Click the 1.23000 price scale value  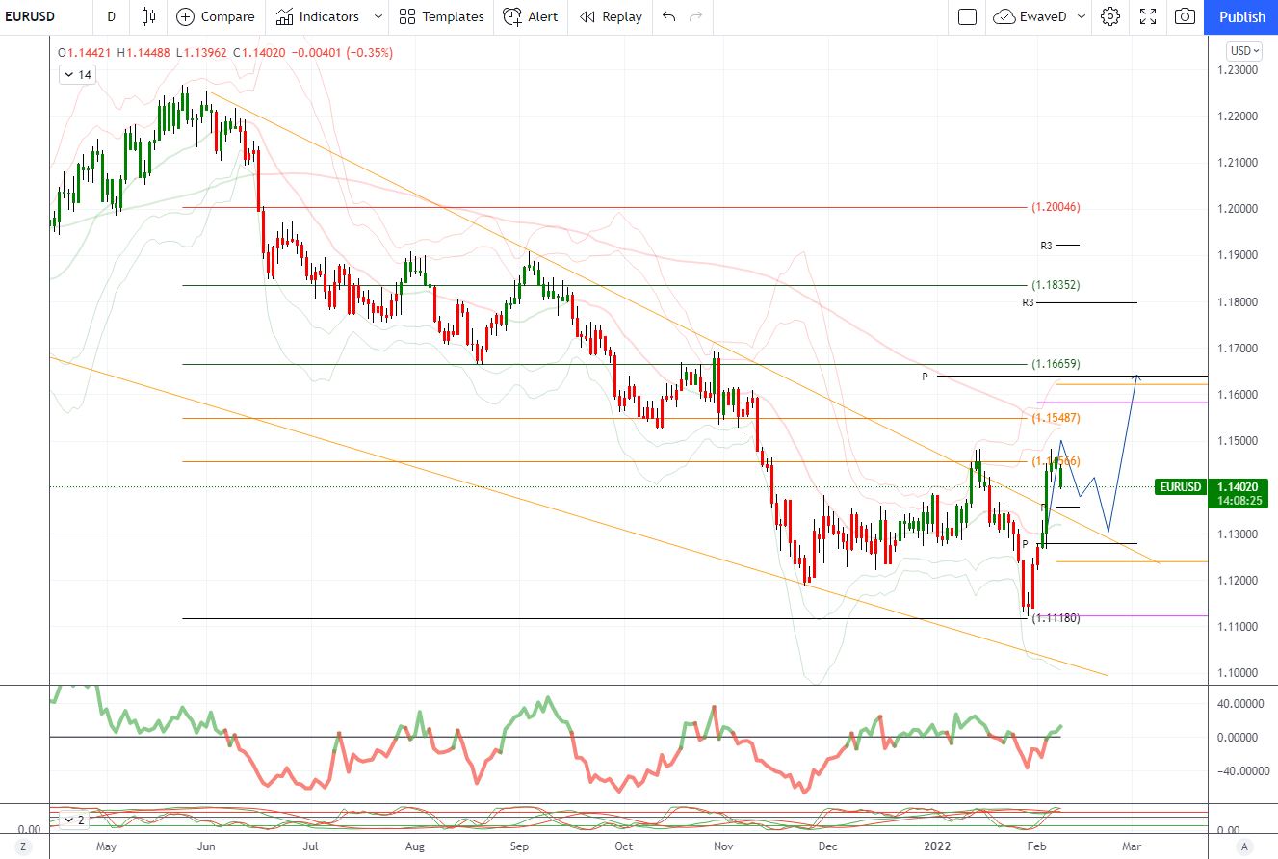point(1239,70)
